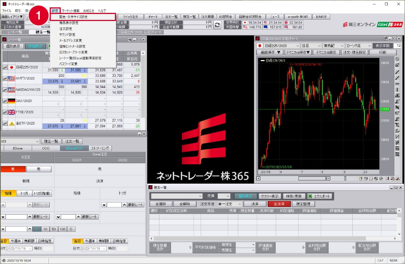The image size is (405, 264).
Task: Click the Japan flag icon in chart header
Action: 260,46
